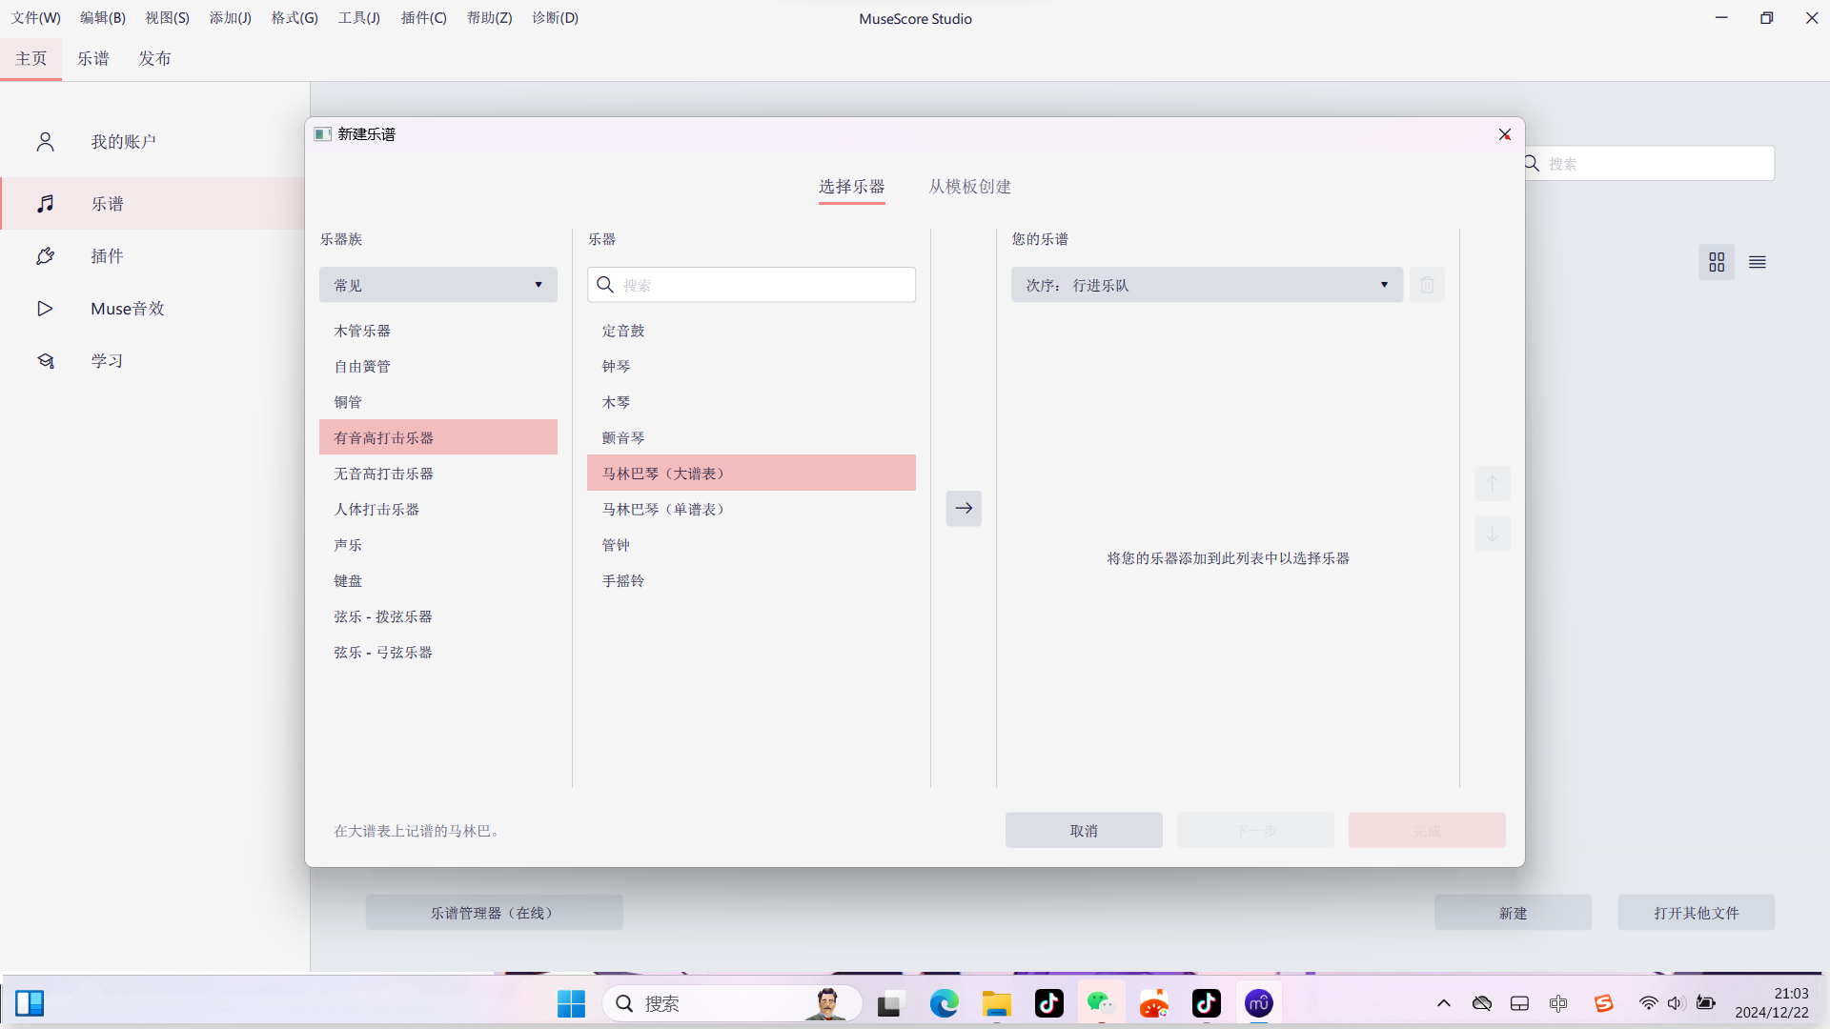1830x1029 pixels.
Task: Select 马林巴琴（单谱表）instrument
Action: point(751,509)
